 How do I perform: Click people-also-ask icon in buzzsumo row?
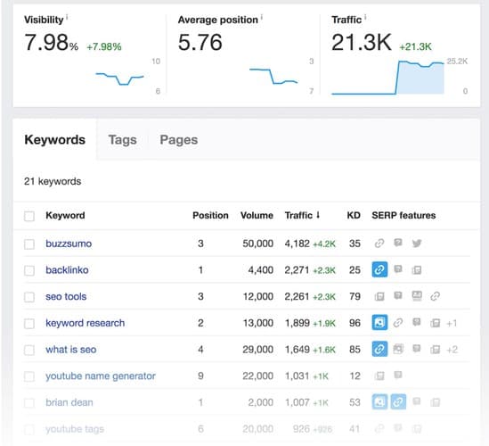click(398, 243)
